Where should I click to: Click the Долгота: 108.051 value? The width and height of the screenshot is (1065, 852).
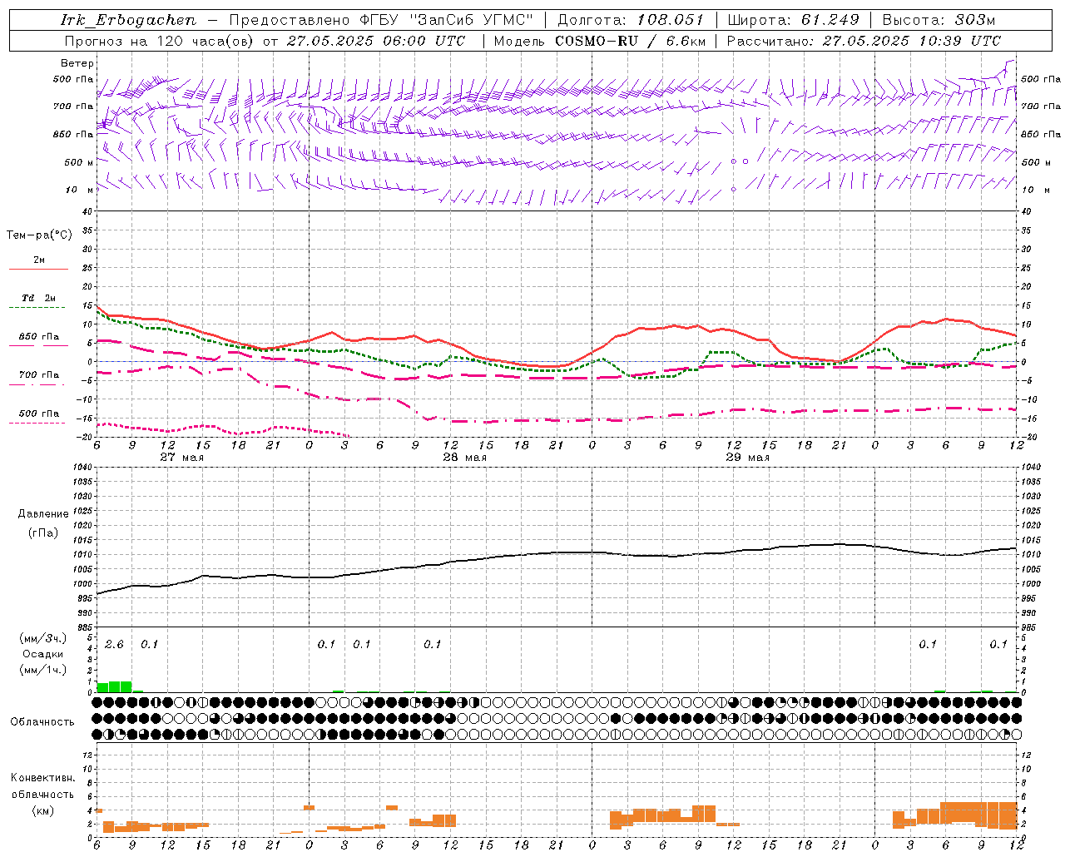tap(630, 20)
